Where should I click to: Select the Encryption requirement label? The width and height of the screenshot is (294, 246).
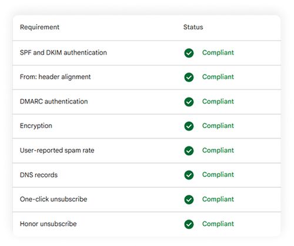tap(36, 126)
